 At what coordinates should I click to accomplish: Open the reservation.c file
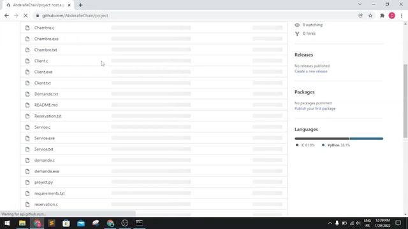[x=46, y=204]
